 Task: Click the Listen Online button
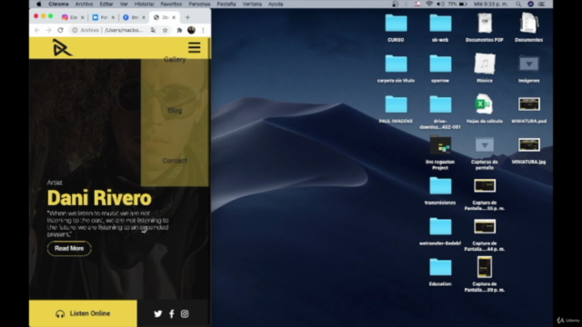click(83, 313)
